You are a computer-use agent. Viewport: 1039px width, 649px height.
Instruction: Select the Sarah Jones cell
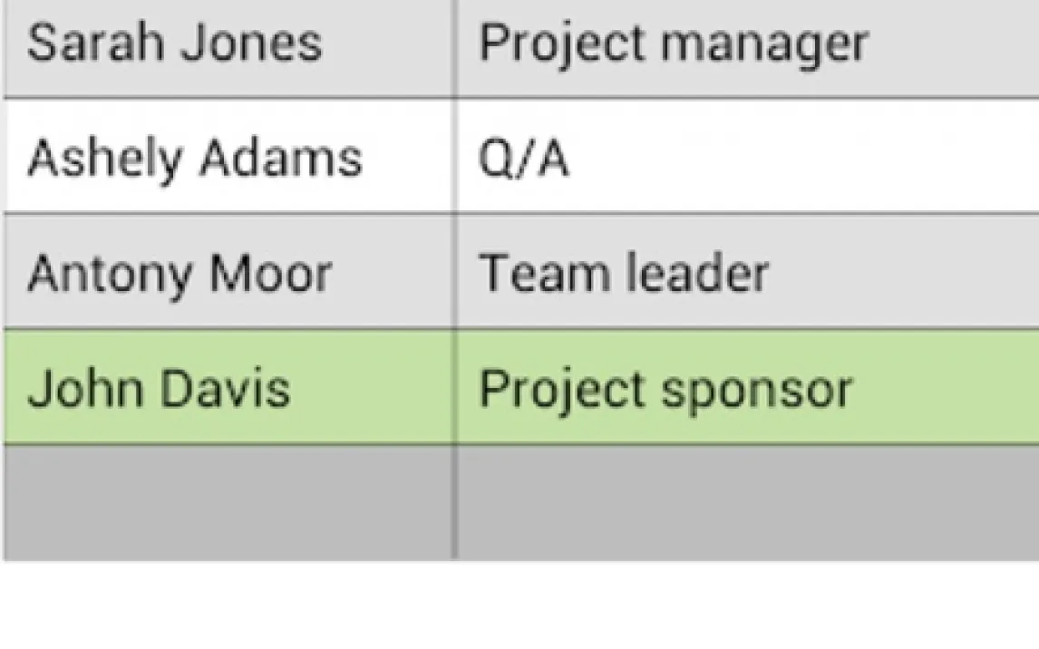click(227, 45)
